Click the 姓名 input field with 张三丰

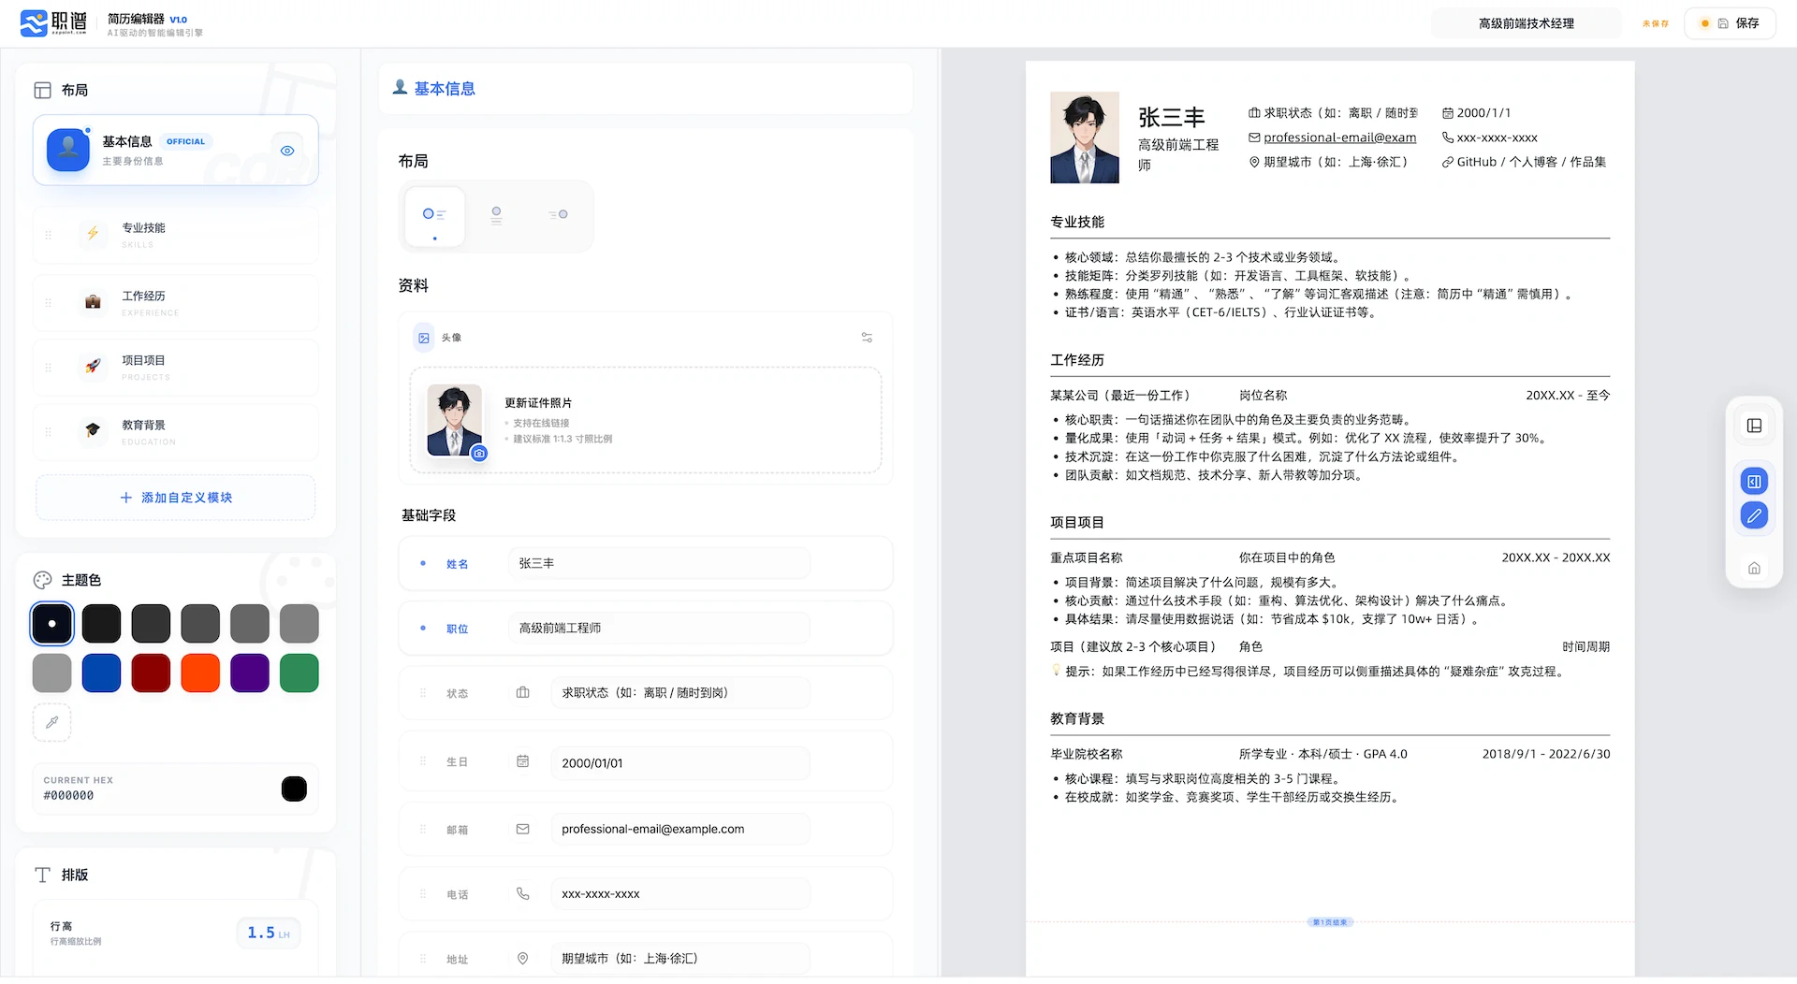click(x=659, y=564)
